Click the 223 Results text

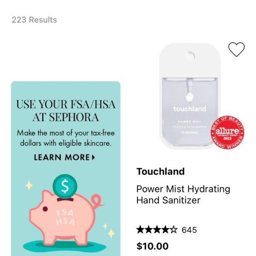(34, 20)
